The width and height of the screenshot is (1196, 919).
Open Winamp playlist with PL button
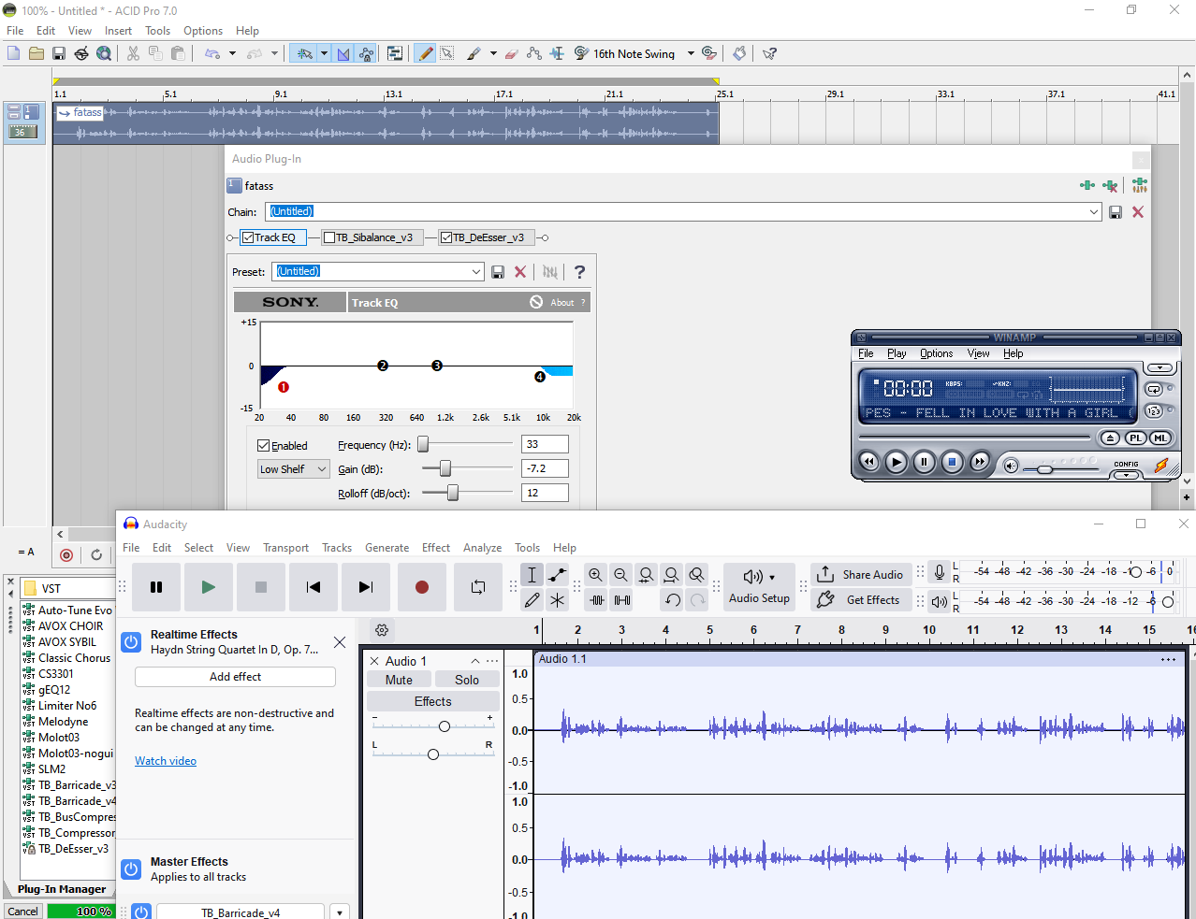click(1135, 438)
